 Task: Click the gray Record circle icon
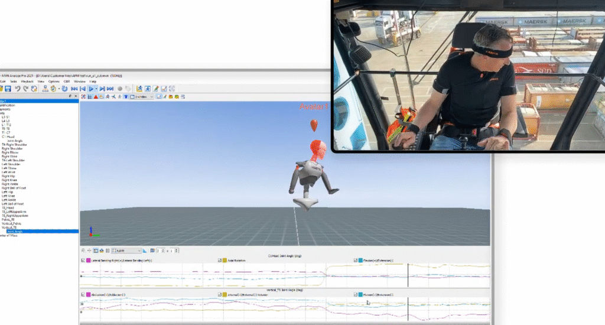120,89
